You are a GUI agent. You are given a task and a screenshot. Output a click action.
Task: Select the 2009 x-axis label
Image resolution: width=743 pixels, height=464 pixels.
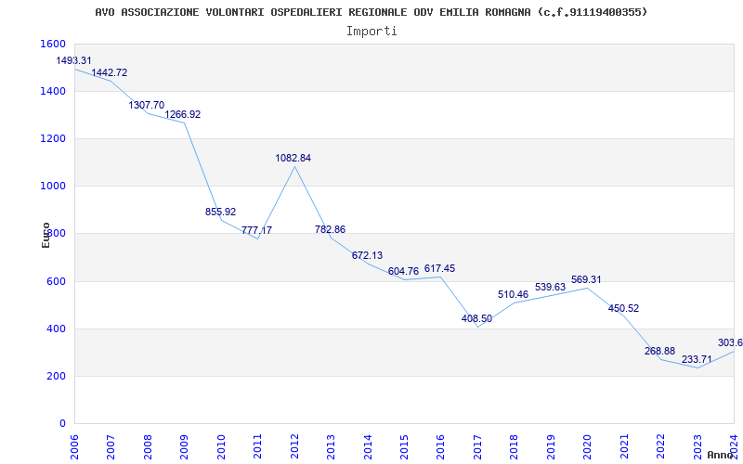tap(184, 445)
